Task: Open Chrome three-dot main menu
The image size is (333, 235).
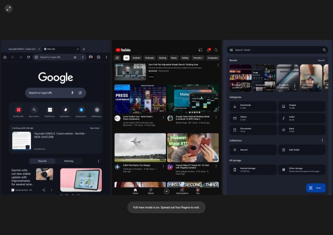Action: [x=106, y=57]
